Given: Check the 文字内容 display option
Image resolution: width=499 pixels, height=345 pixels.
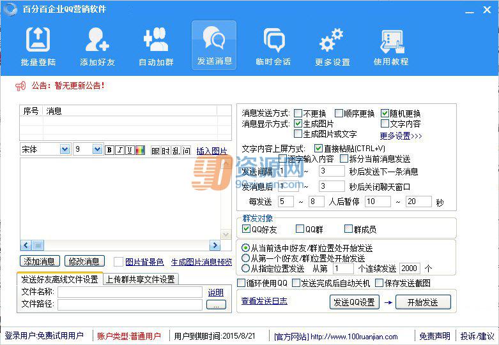Looking at the screenshot, I should coord(385,123).
